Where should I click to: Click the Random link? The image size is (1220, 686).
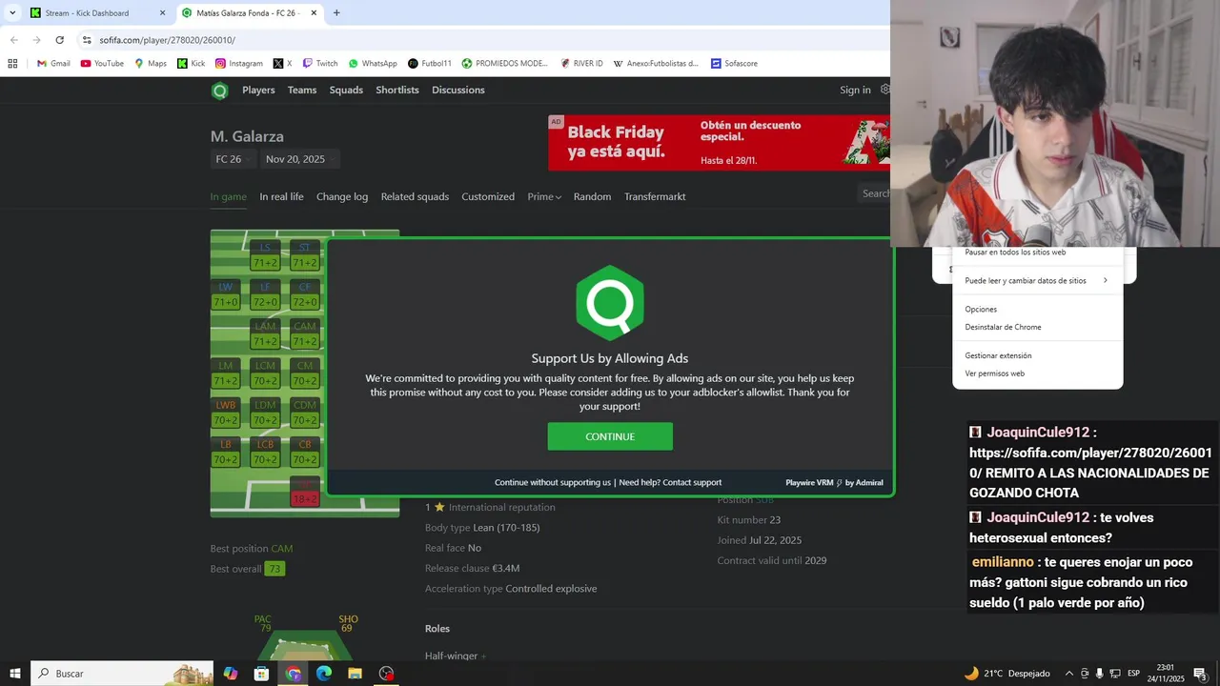(x=592, y=196)
